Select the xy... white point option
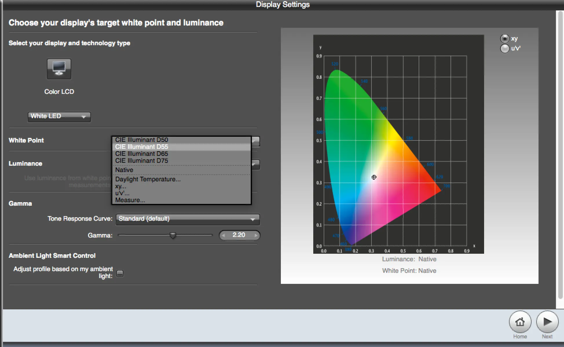Image resolution: width=564 pixels, height=347 pixels. pyautogui.click(x=182, y=186)
